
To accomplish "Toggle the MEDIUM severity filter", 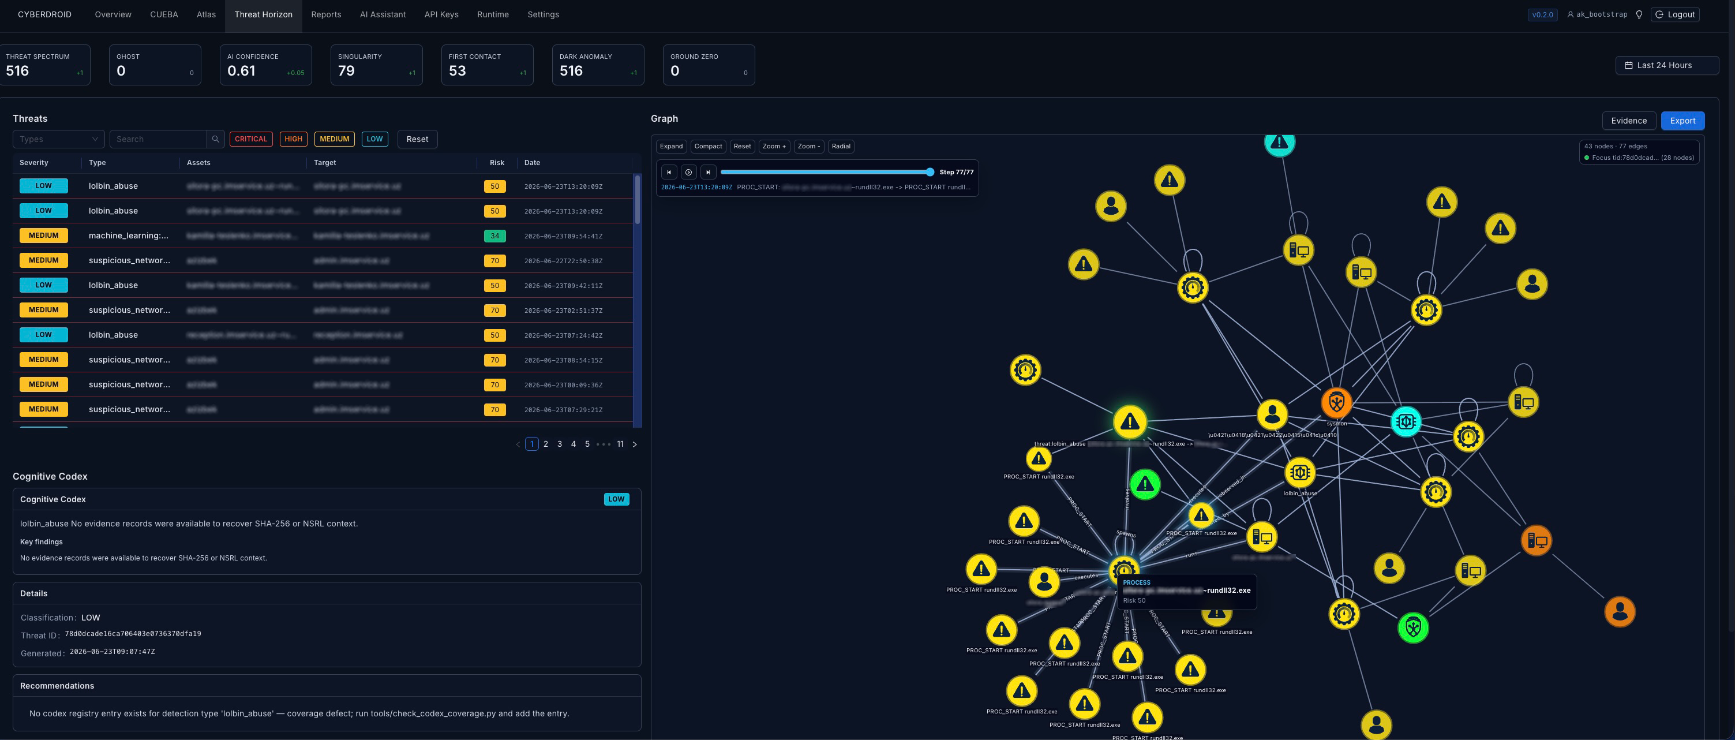I will [x=334, y=139].
